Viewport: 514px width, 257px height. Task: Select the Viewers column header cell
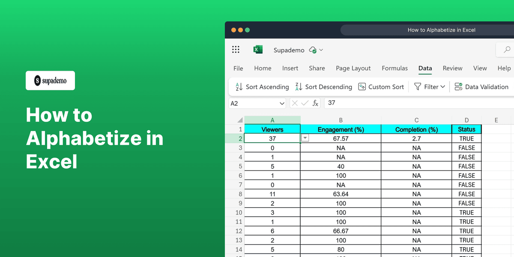(272, 129)
